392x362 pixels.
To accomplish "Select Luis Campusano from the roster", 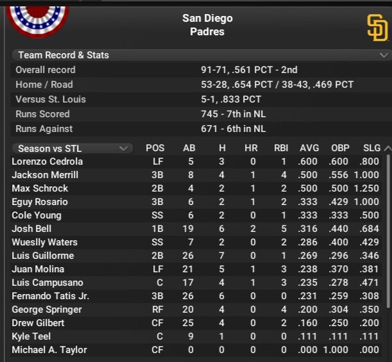I will (x=47, y=283).
